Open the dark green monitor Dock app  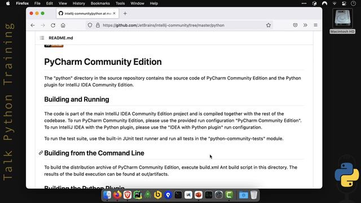pyautogui.click(x=209, y=195)
